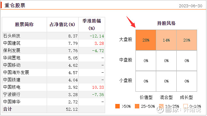
Task: Click the 10-25% legend color swatch
Action: click(x=161, y=106)
